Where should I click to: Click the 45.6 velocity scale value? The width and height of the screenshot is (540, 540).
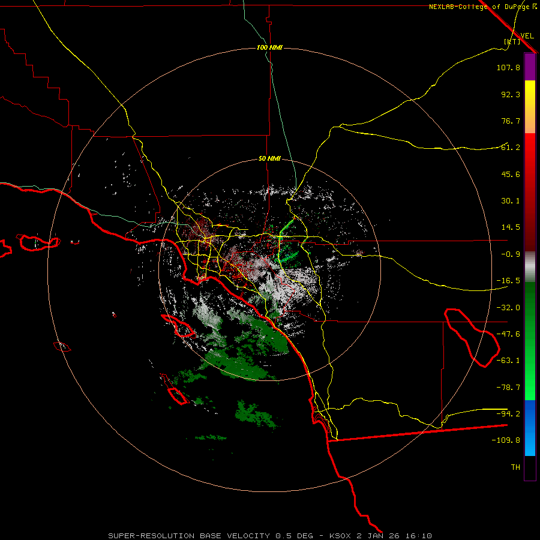(511, 174)
